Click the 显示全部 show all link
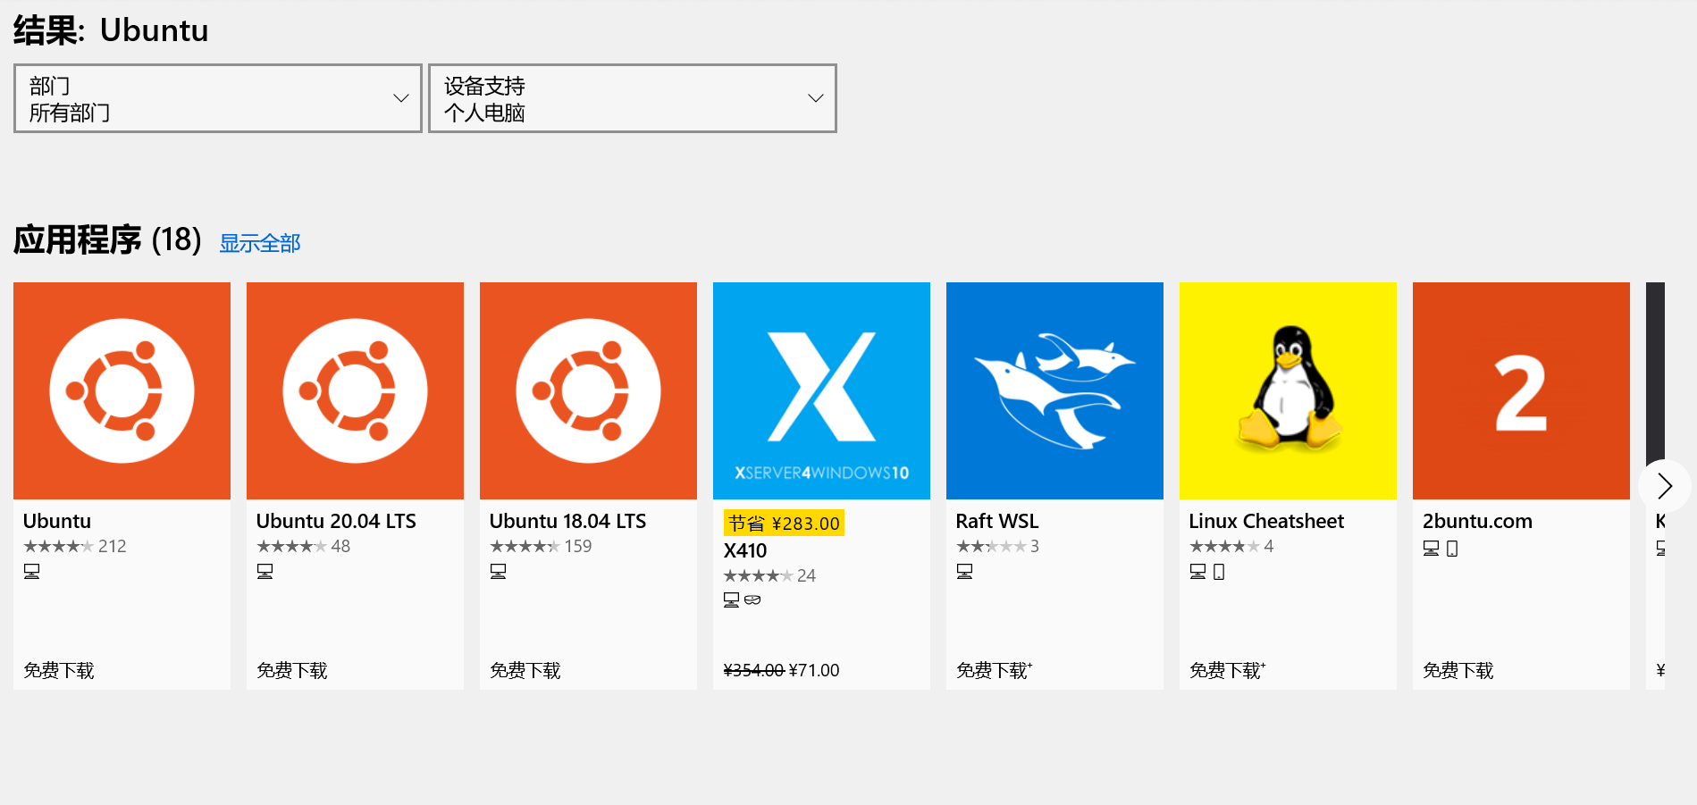 (260, 243)
